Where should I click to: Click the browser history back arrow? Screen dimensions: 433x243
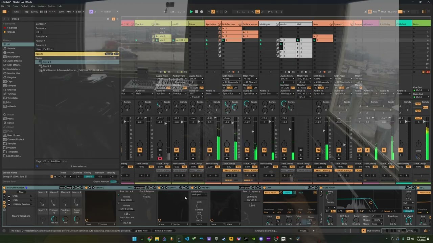coord(4,19)
